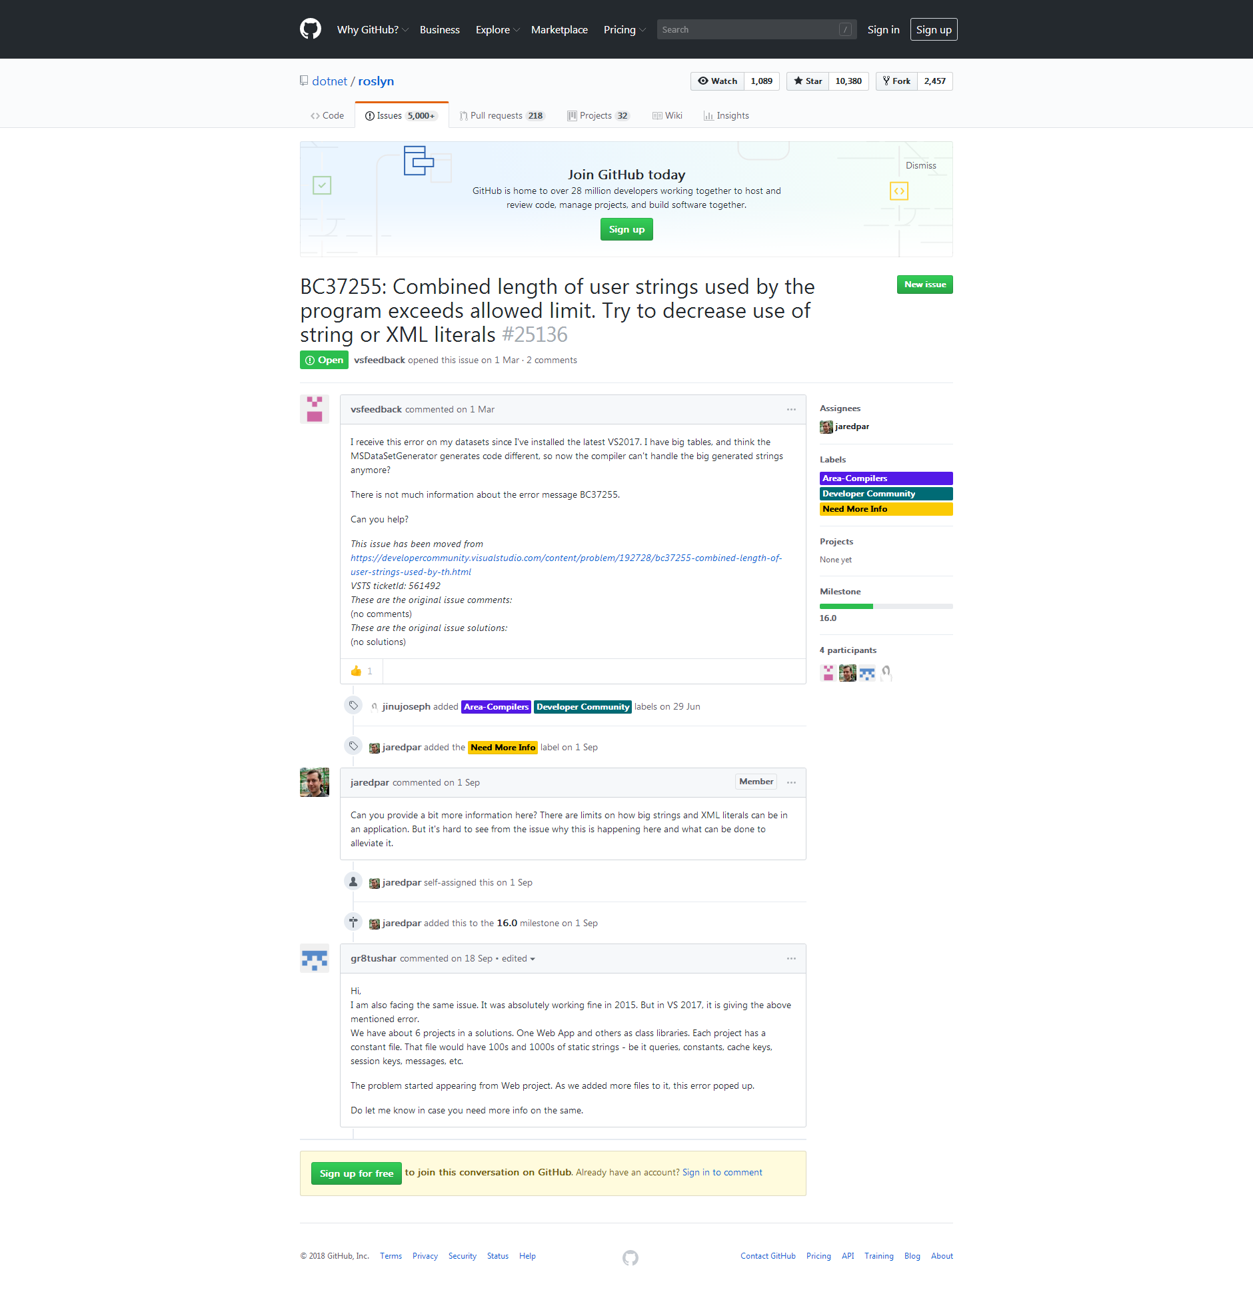Open the developercommunity.visualstudio.com issue link

tap(566, 565)
